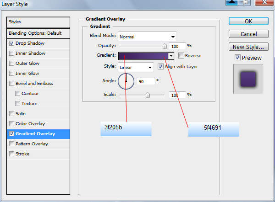Enable the Satin checkbox
275x202 pixels.
11,113
